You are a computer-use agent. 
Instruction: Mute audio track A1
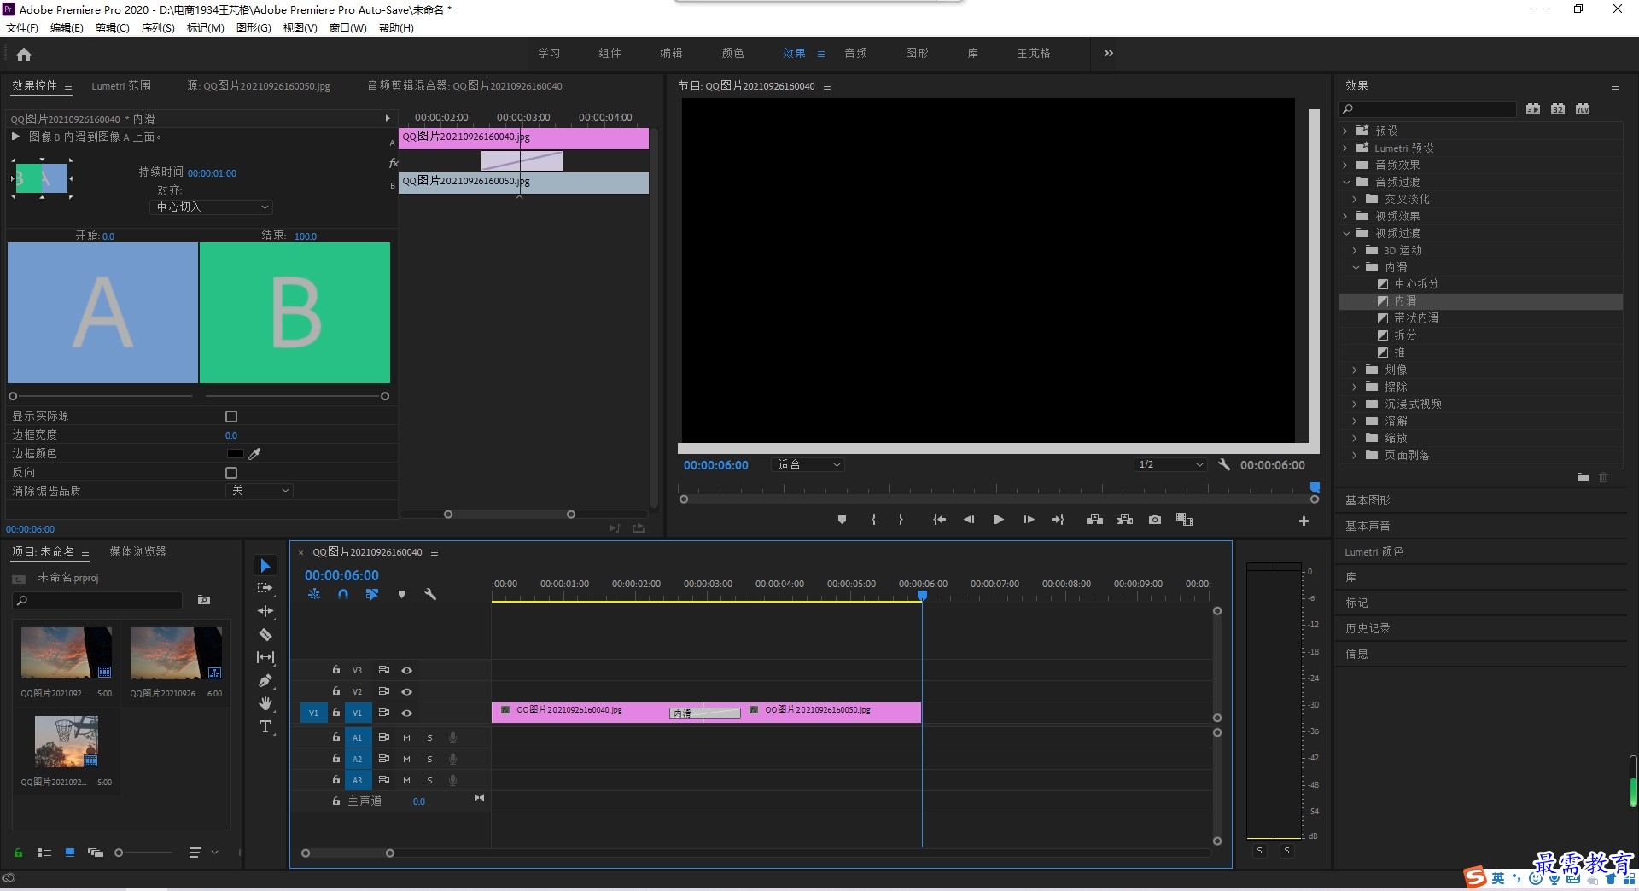coord(407,737)
